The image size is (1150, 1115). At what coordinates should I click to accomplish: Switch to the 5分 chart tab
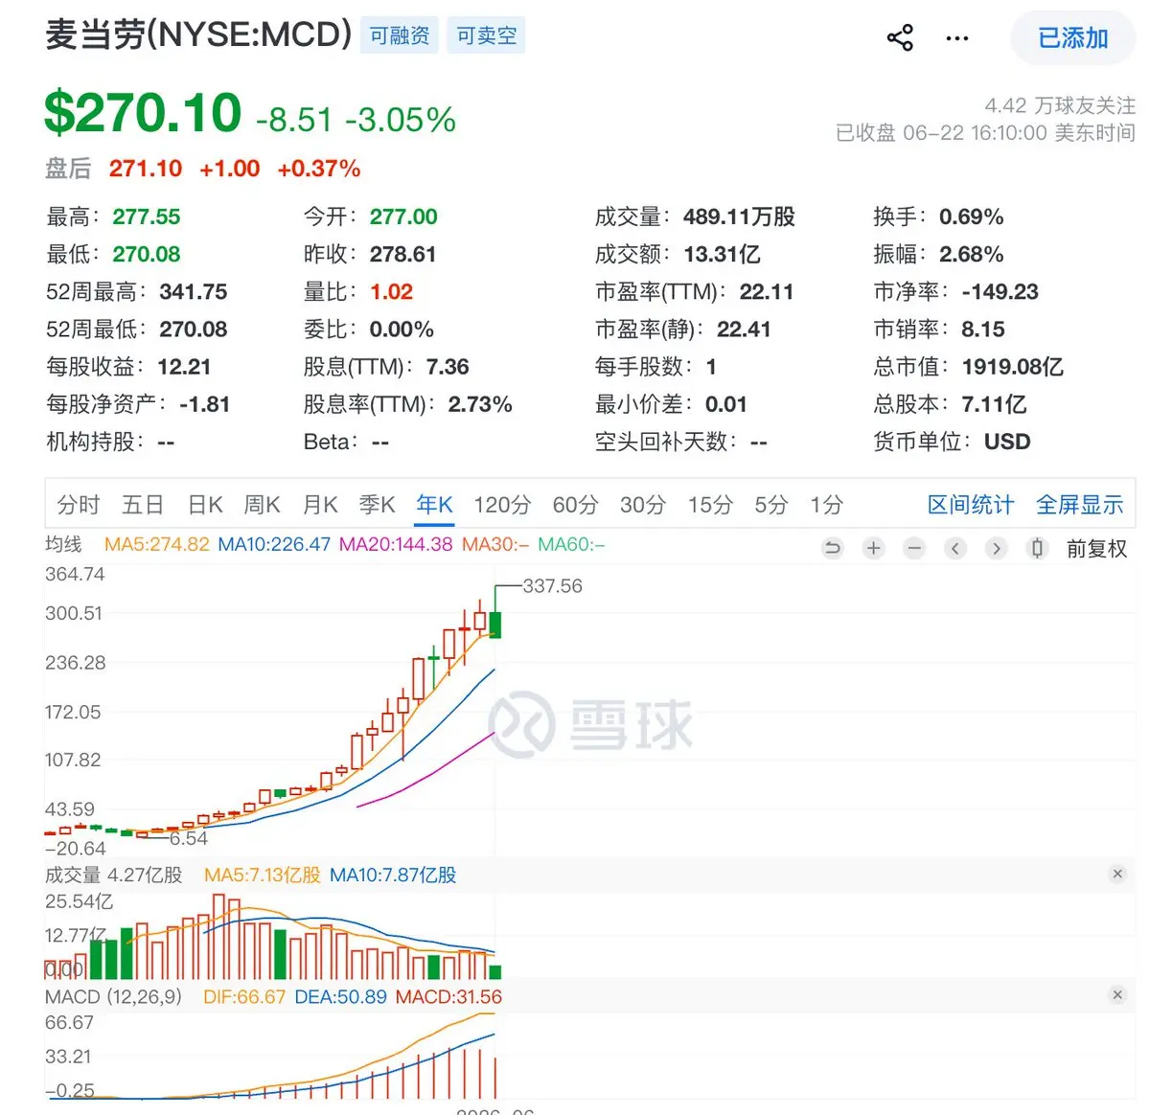[771, 505]
